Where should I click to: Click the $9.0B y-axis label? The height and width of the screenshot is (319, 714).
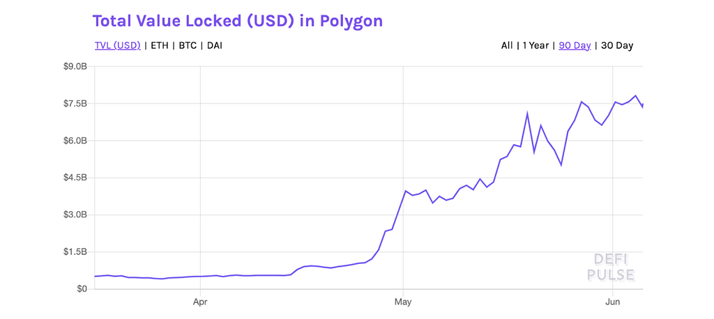click(x=75, y=67)
